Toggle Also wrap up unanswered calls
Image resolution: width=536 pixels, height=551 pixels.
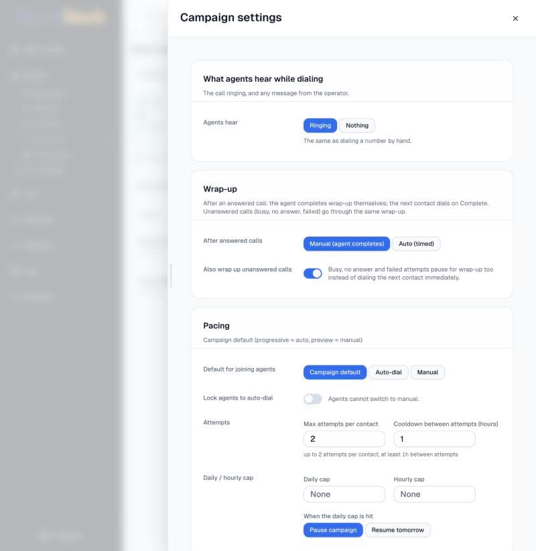click(x=313, y=273)
